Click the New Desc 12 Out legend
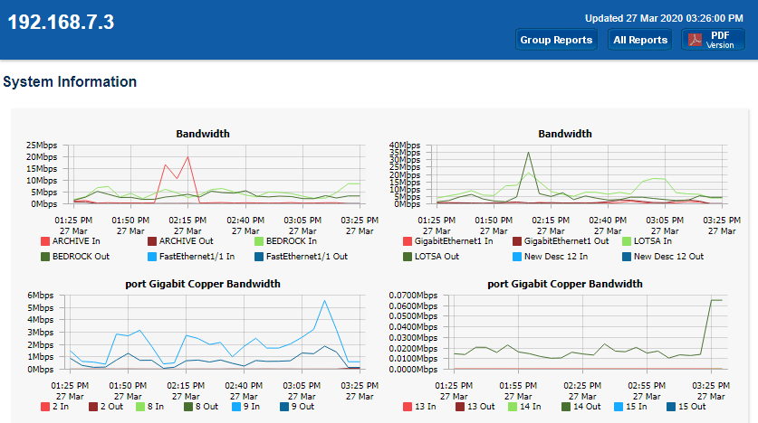This screenshot has width=758, height=423. (663, 257)
